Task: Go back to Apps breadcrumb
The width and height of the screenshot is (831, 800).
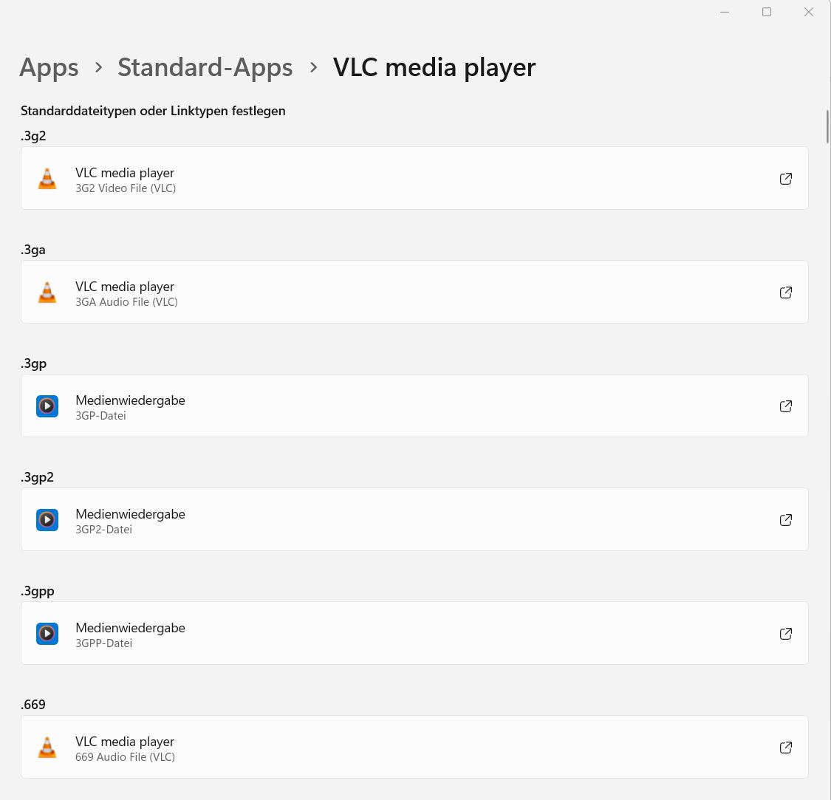Action: click(49, 67)
